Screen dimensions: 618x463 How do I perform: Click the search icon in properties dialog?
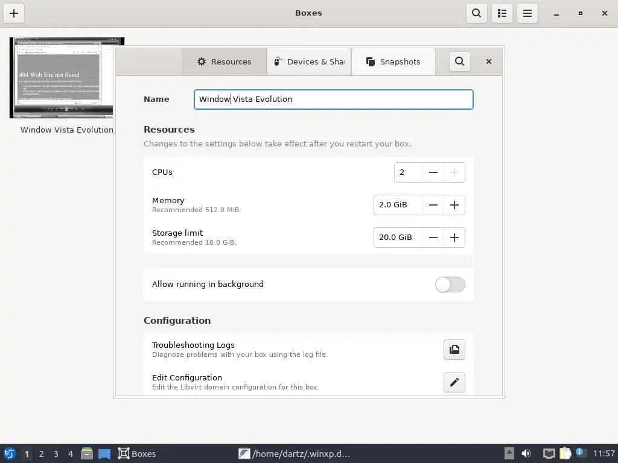pyautogui.click(x=459, y=61)
